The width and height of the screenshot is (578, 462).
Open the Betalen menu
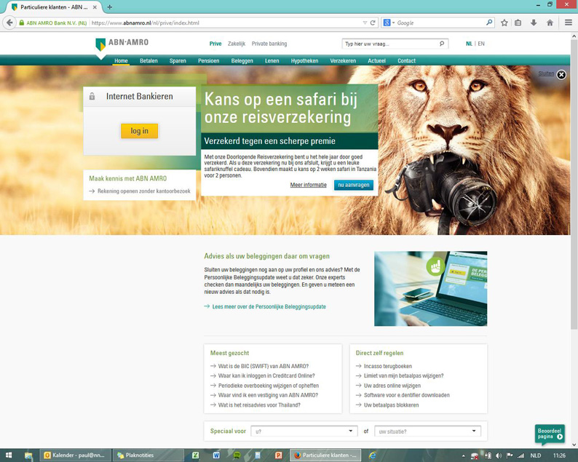point(149,61)
